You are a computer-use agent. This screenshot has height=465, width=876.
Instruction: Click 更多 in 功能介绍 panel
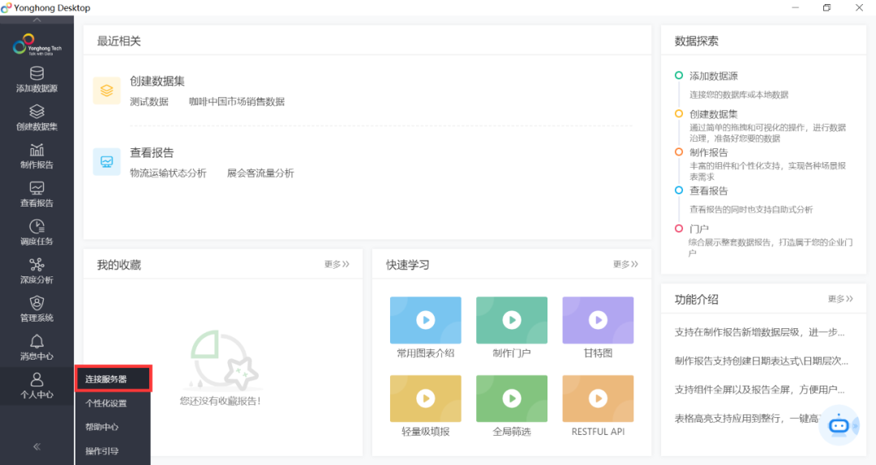pyautogui.click(x=841, y=299)
